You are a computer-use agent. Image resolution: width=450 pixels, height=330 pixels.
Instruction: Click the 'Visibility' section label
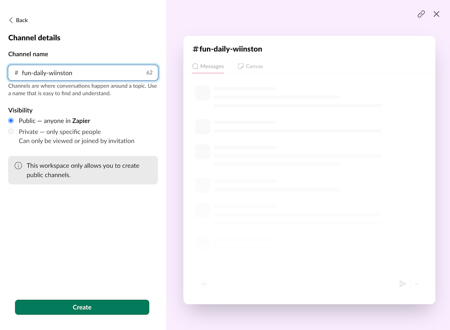[20, 110]
